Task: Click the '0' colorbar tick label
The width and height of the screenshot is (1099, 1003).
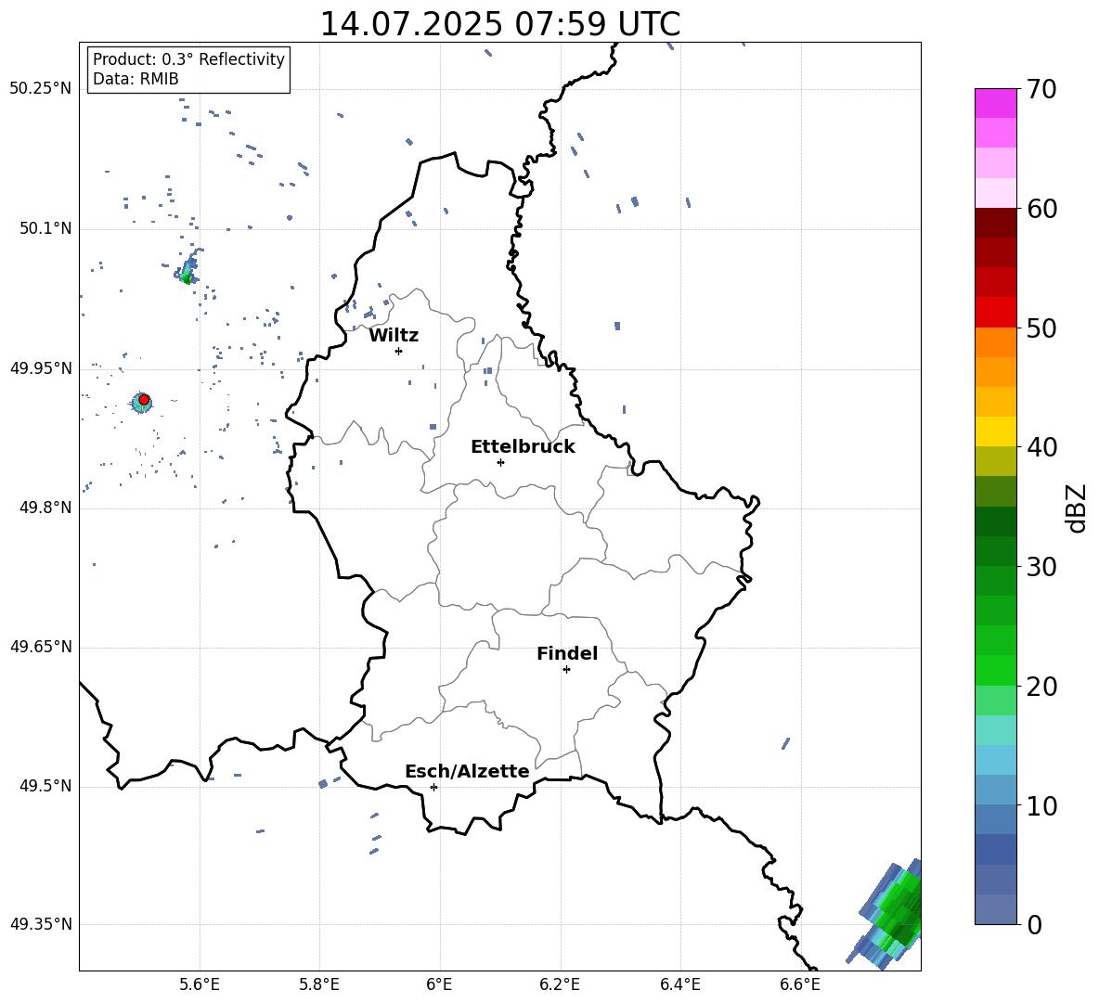Action: (x=1034, y=924)
